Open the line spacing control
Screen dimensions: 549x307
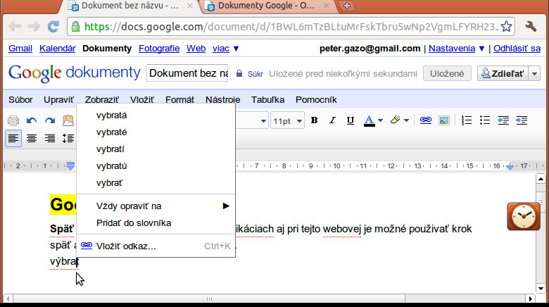point(68,139)
